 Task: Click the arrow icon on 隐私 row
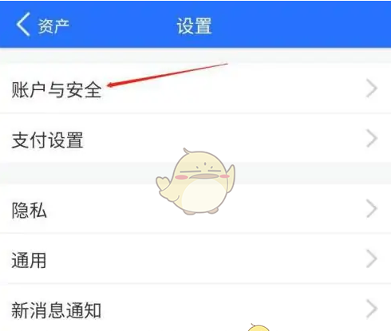point(372,208)
